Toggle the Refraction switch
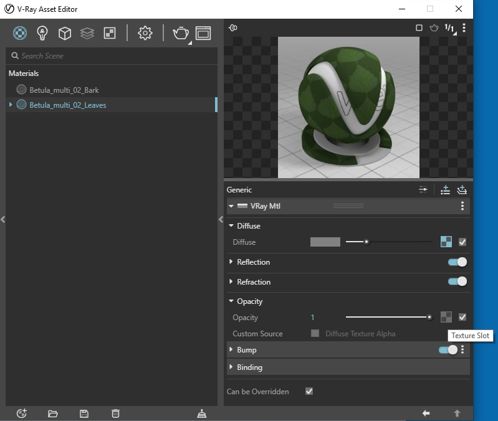 [457, 281]
